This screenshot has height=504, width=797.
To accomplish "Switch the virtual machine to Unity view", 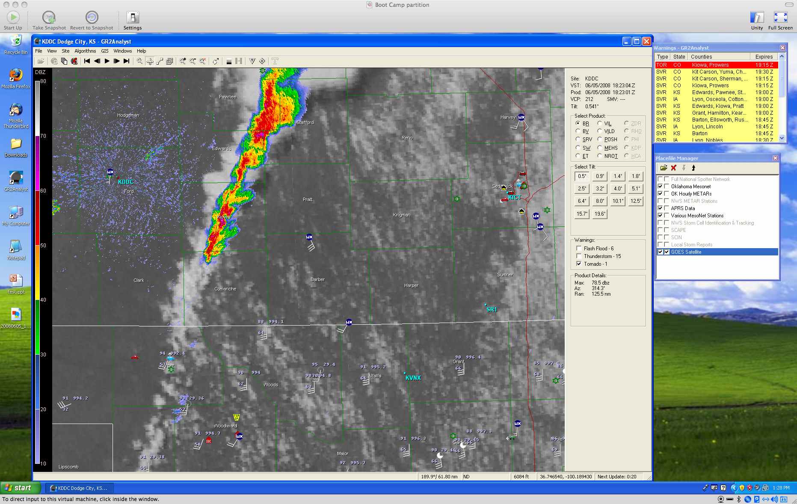I will coord(757,21).
